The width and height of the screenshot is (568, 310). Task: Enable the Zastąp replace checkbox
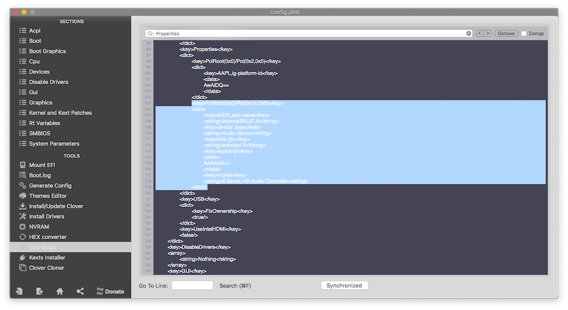[524, 34]
